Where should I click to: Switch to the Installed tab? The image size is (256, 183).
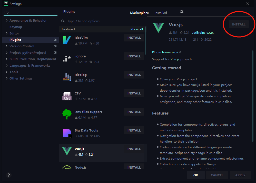point(161,13)
